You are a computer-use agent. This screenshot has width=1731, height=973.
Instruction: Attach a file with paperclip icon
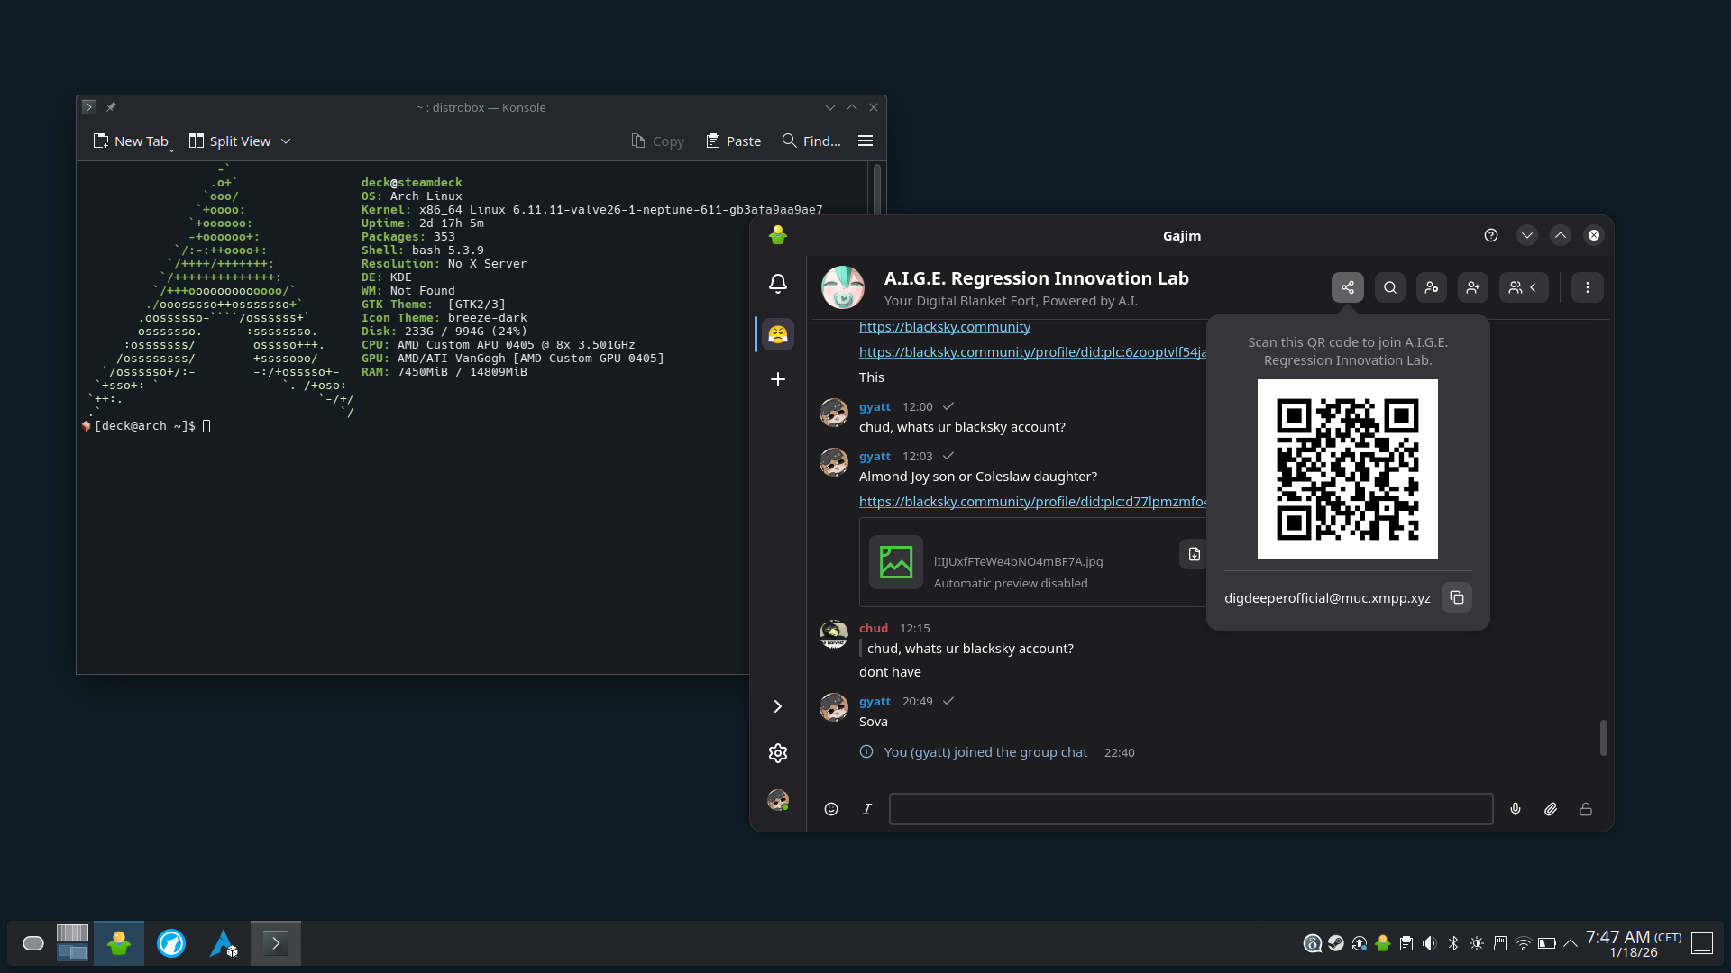(x=1550, y=809)
